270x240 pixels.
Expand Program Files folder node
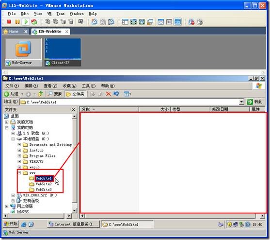click(x=19, y=156)
